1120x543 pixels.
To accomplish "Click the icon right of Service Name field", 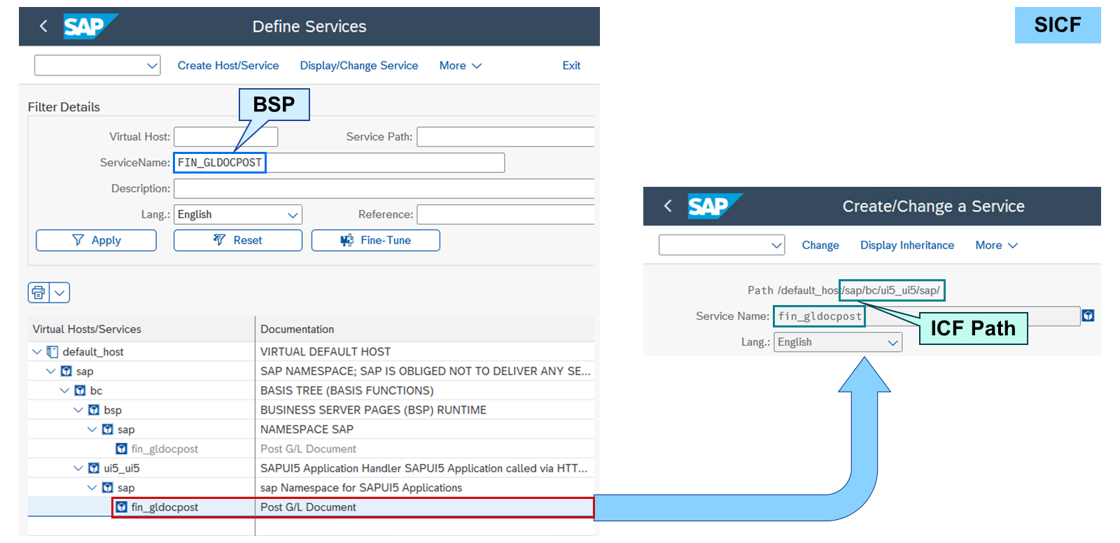I will click(1088, 316).
